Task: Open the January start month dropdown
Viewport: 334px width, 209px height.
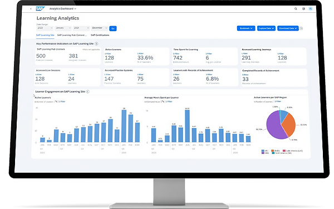Action: click(x=63, y=28)
